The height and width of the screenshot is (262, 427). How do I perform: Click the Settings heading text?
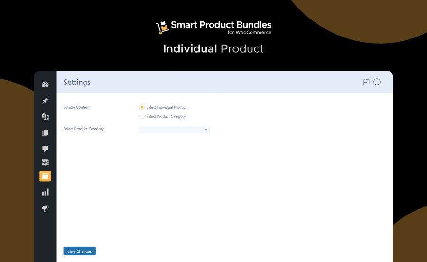[x=77, y=82]
